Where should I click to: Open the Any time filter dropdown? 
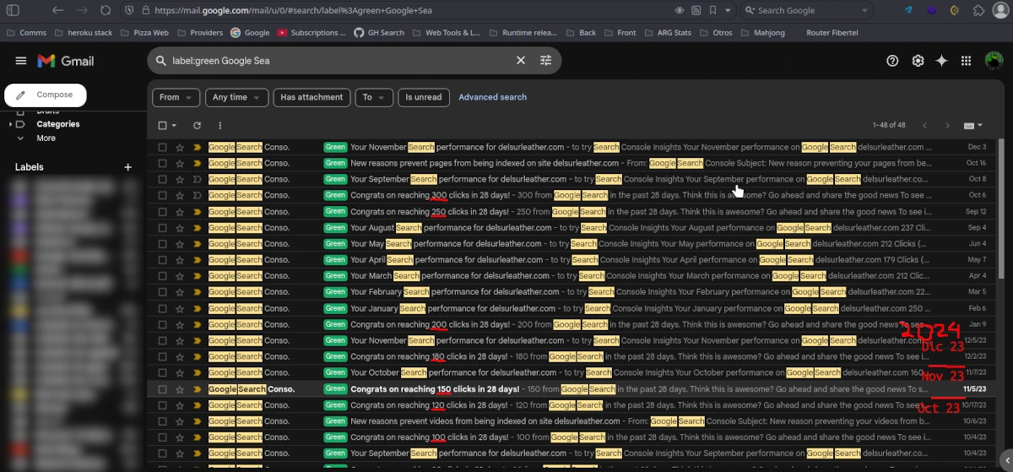[x=236, y=97]
